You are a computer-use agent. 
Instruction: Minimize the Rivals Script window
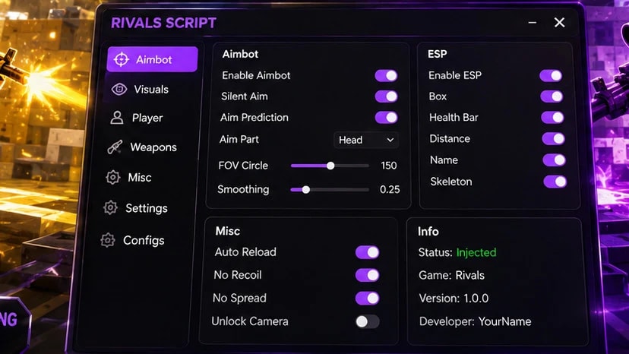(533, 23)
